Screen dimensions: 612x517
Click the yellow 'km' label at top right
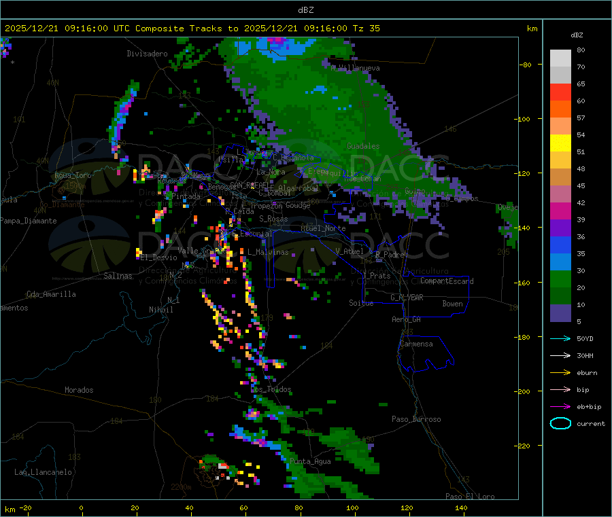point(532,29)
